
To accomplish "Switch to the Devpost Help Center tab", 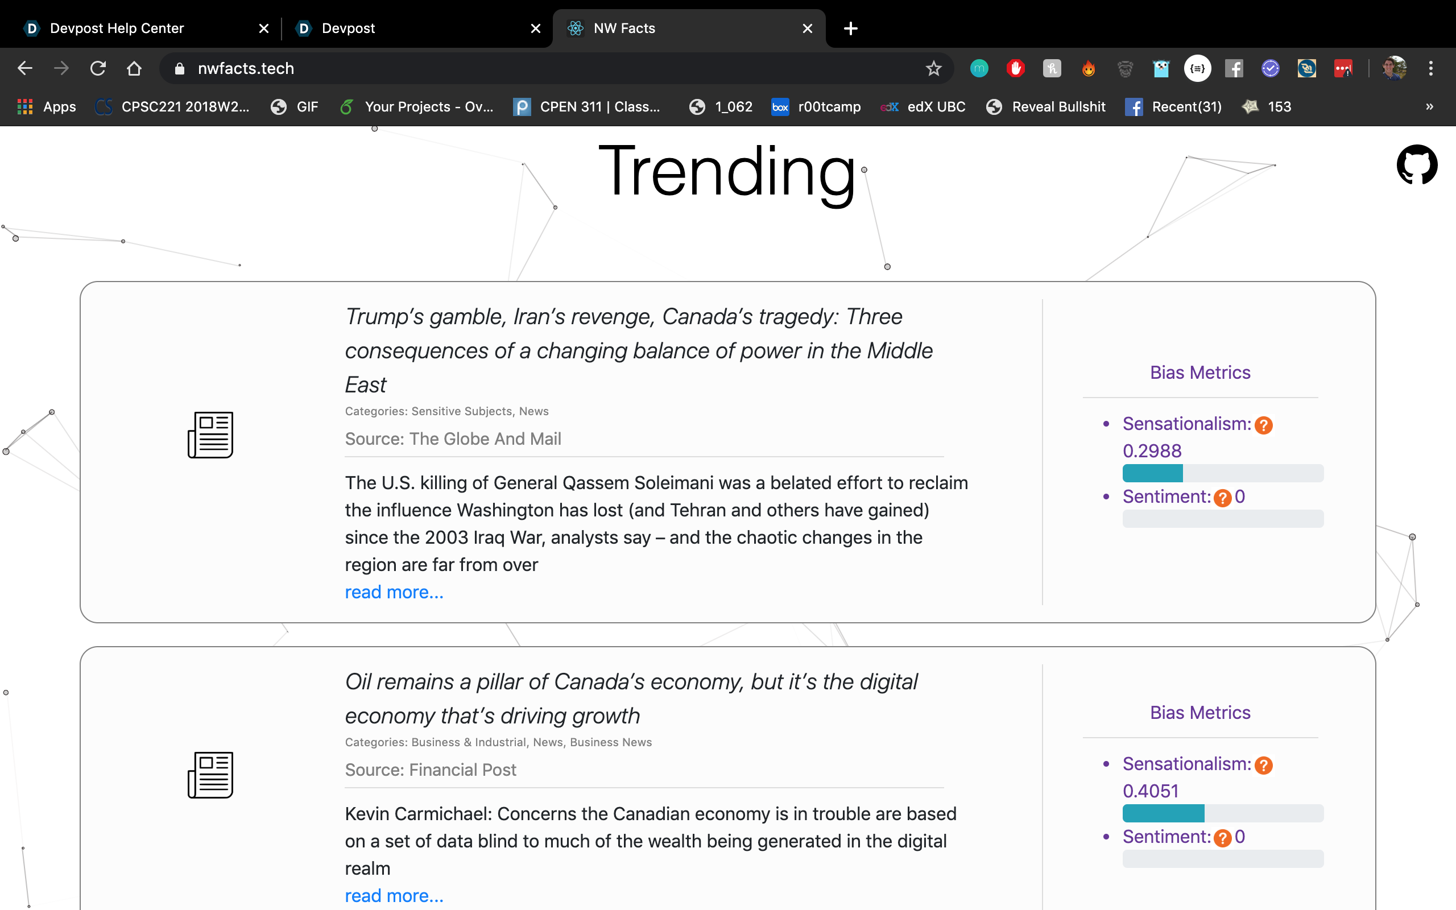I will (x=117, y=28).
